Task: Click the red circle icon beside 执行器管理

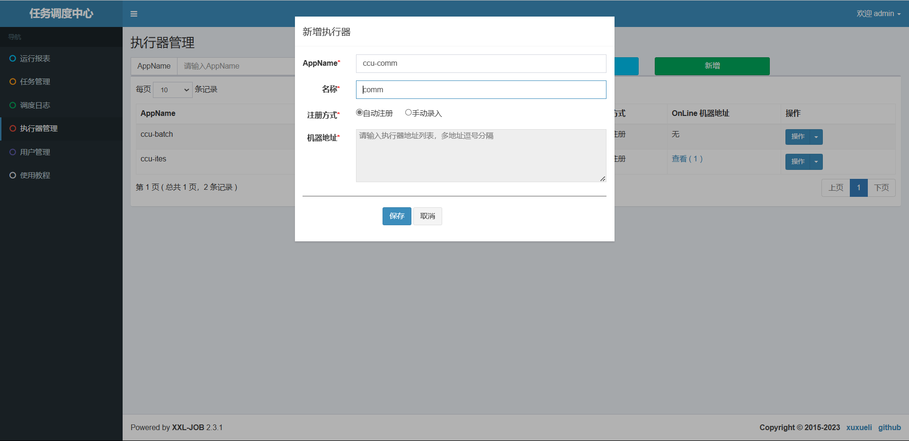Action: pyautogui.click(x=13, y=128)
